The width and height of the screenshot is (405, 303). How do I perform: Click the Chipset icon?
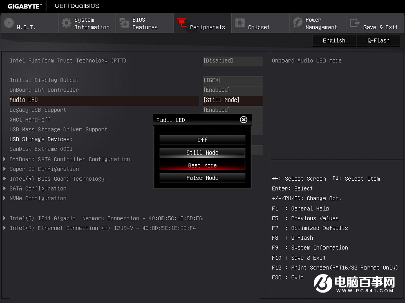pos(239,23)
